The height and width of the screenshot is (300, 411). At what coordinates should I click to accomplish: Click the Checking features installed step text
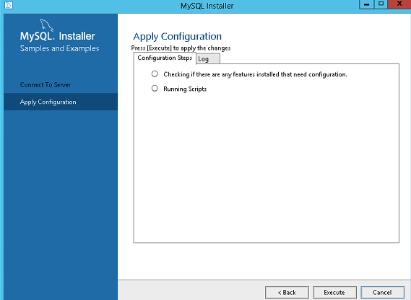coord(255,74)
